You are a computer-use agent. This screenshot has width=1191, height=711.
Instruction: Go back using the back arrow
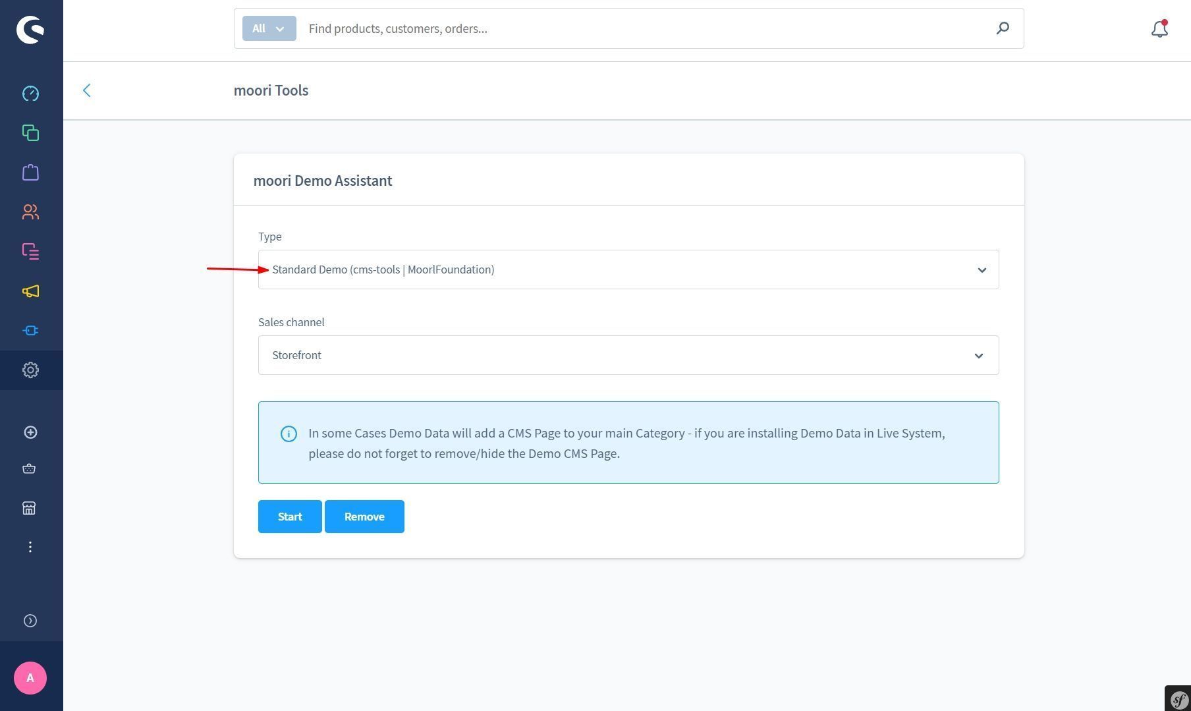87,90
